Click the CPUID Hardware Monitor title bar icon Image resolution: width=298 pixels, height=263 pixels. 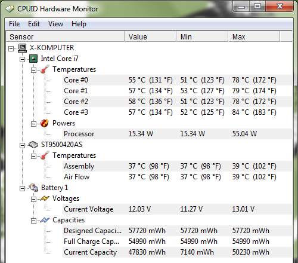pyautogui.click(x=10, y=9)
